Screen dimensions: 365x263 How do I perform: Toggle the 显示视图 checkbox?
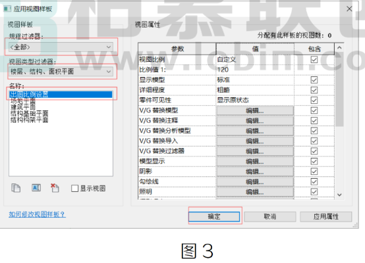(74, 188)
